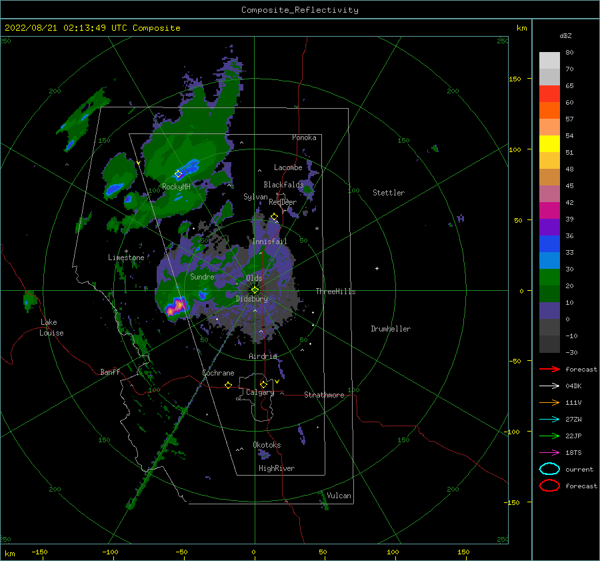
Task: Click the white 04DK arrow icon
Action: (549, 386)
